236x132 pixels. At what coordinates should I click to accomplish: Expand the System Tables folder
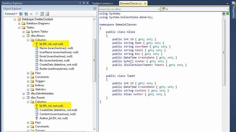coord(24,32)
